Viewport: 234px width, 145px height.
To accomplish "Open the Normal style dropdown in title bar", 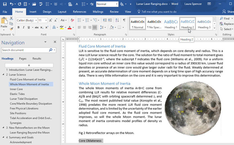I will 117,4.
